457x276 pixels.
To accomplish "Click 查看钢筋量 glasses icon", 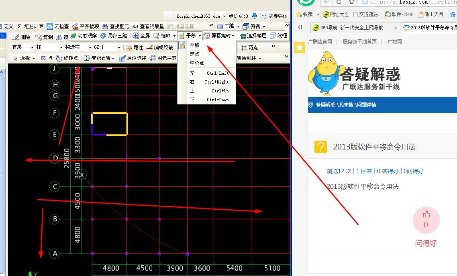I will point(135,26).
